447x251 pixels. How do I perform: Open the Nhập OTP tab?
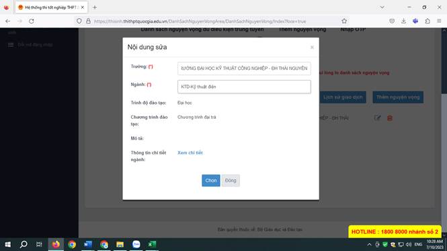tap(353, 30)
